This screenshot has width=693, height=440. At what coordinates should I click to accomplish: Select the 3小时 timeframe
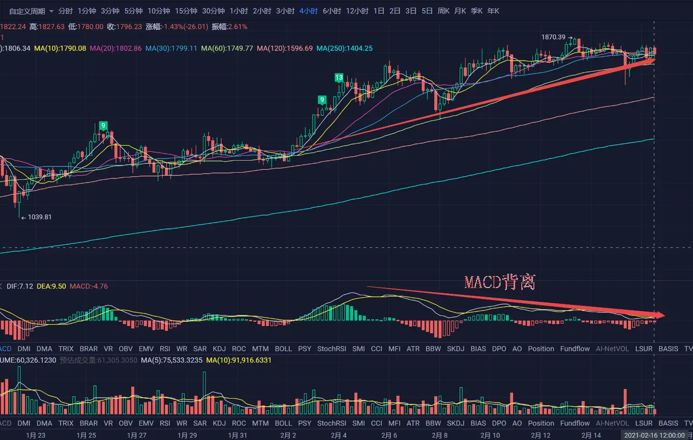(285, 11)
